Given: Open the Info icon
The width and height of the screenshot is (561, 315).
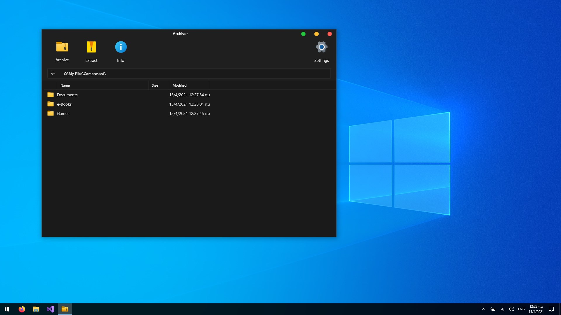Looking at the screenshot, I should (121, 47).
